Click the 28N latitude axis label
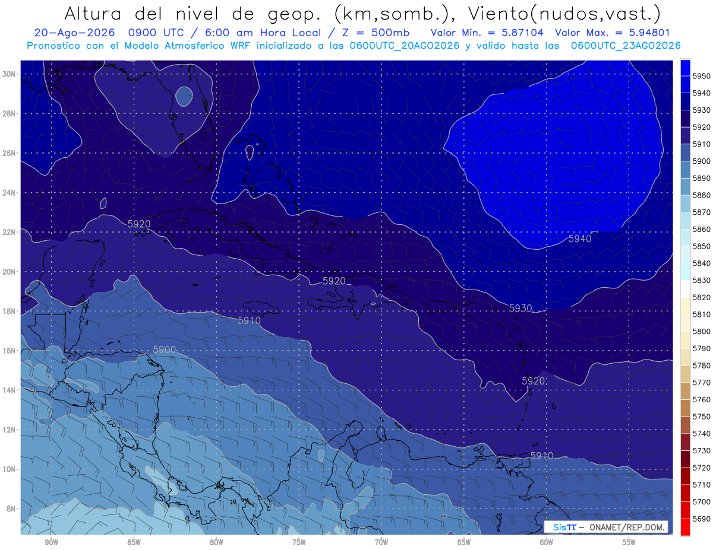713x550 pixels. [10, 113]
